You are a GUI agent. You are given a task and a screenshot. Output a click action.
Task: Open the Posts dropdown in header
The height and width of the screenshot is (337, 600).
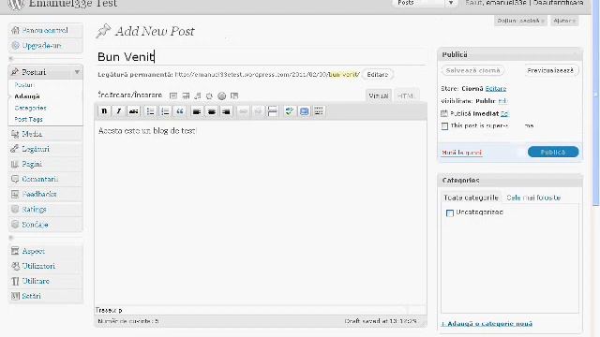[x=425, y=4]
